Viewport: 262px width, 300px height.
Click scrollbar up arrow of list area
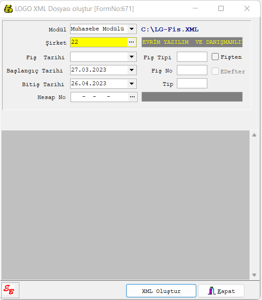[x=254, y=135]
